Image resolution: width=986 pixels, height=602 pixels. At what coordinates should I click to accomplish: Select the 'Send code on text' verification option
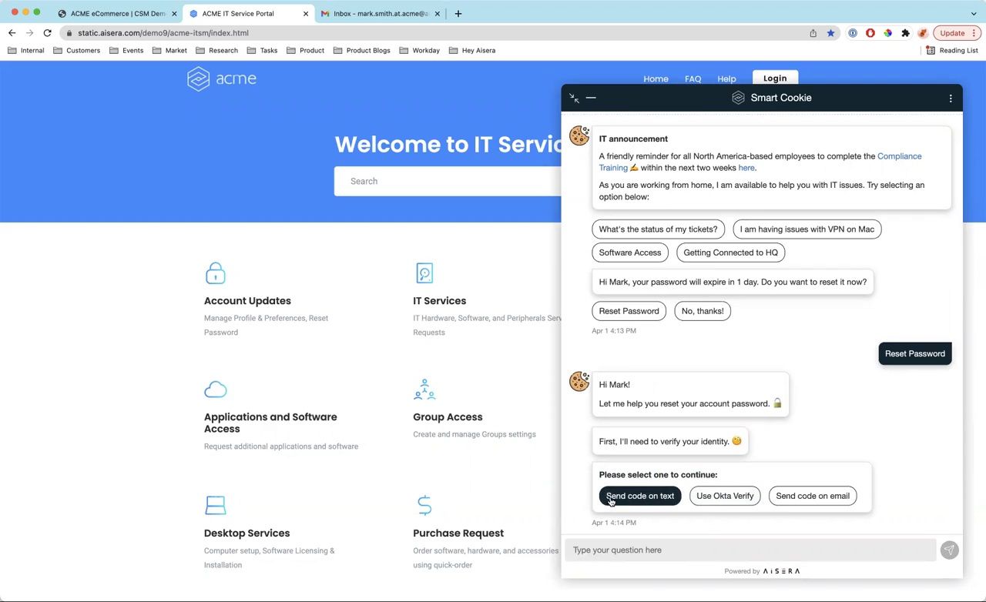[x=640, y=496]
